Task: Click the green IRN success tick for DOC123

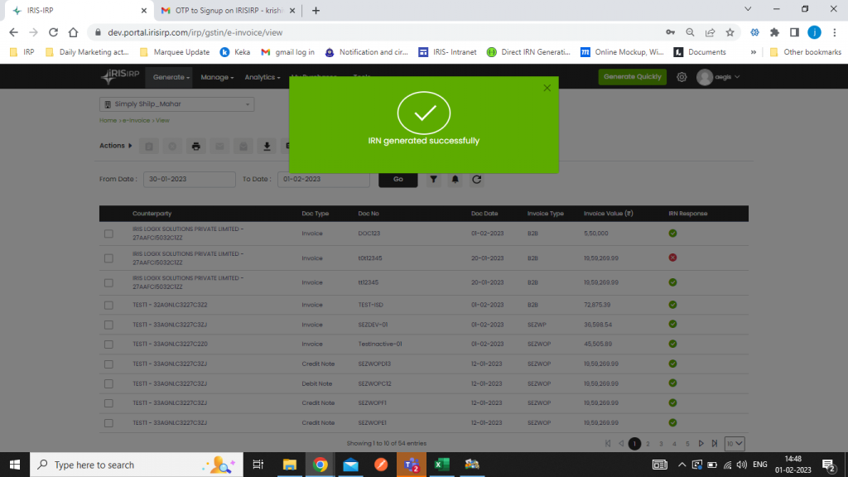Action: click(x=672, y=234)
